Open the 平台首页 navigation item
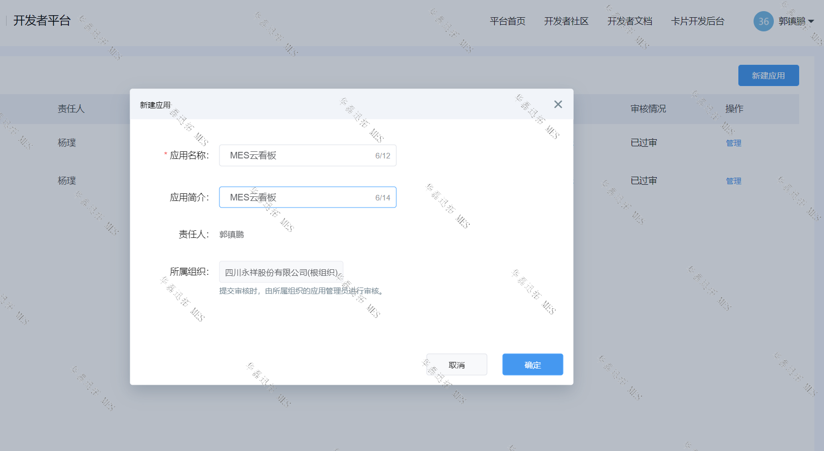The height and width of the screenshot is (451, 824). click(507, 21)
